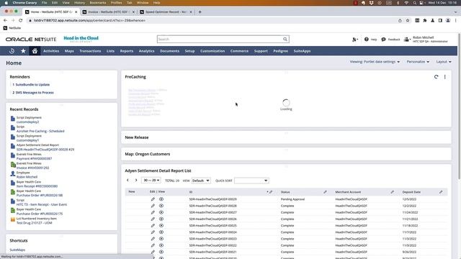Open the Change Role icon next to Robin Mitchell
Image resolution: width=461 pixels, height=259 pixels.
click(x=407, y=40)
